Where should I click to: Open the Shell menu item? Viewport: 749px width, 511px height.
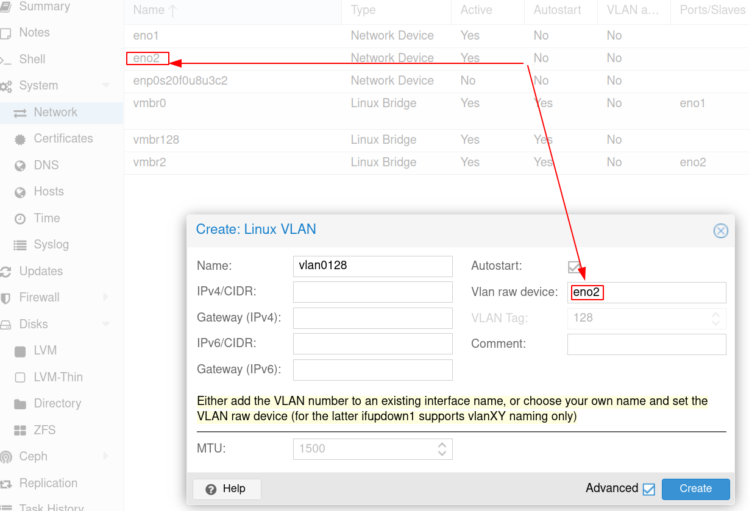pos(32,59)
